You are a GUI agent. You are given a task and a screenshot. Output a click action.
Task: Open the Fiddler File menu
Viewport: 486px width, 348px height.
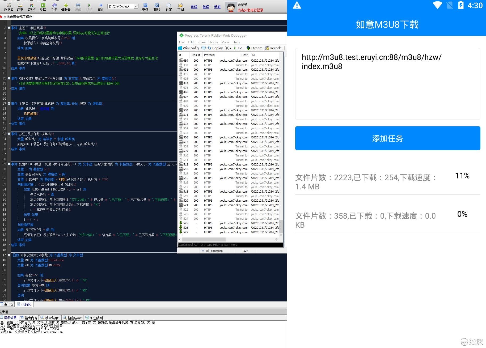tap(181, 42)
